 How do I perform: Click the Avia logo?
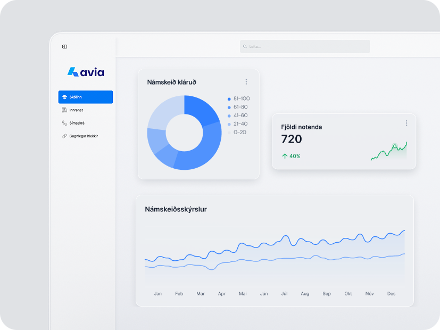point(86,72)
